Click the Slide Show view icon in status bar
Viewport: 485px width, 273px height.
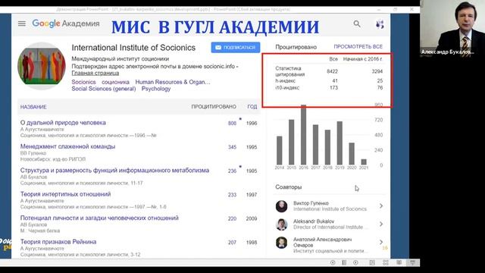coord(412,262)
